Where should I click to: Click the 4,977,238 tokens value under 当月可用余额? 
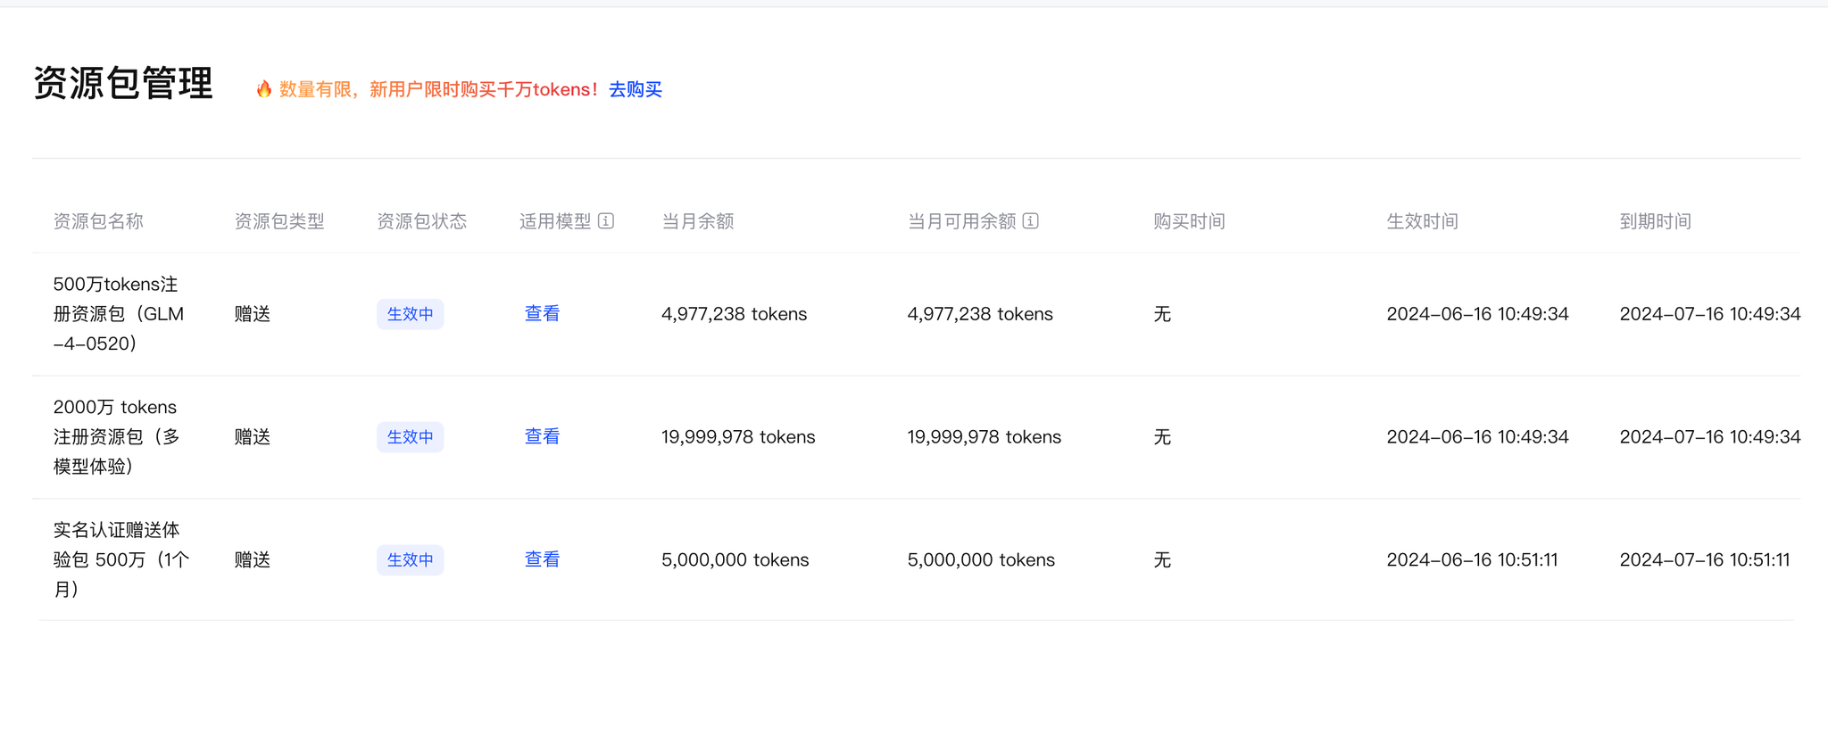pyautogui.click(x=980, y=314)
